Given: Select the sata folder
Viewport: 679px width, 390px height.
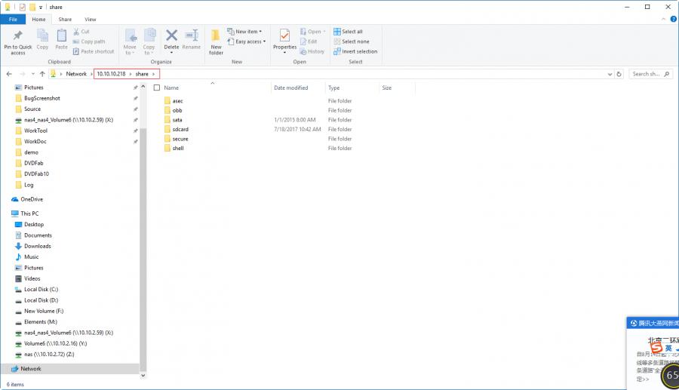Looking at the screenshot, I should (177, 120).
